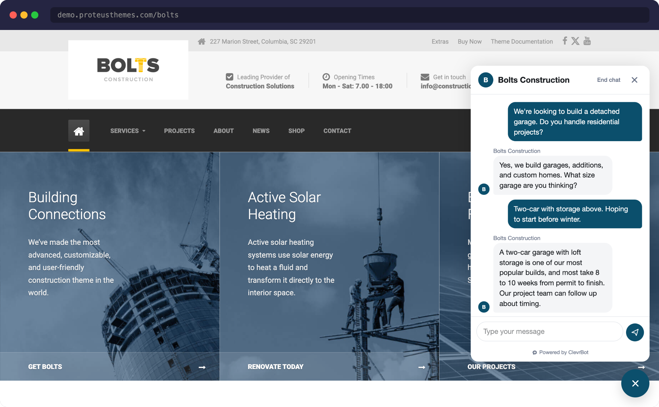The height and width of the screenshot is (407, 659).
Task: Click the Buy Now link
Action: pos(469,42)
